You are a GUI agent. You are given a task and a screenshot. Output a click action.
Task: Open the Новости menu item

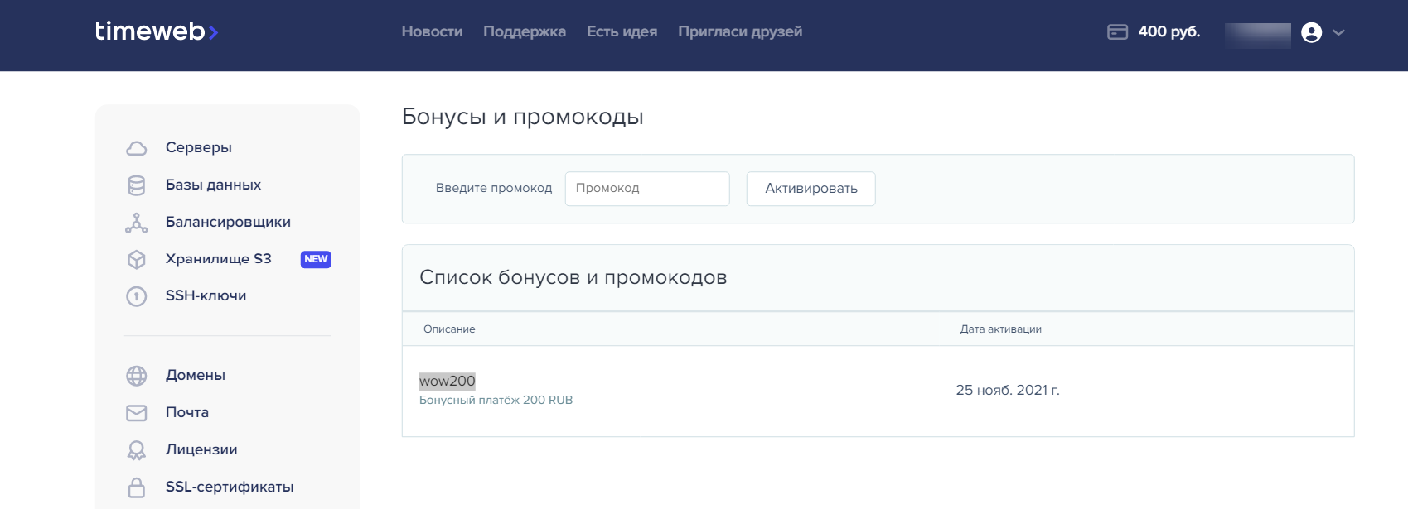point(432,31)
